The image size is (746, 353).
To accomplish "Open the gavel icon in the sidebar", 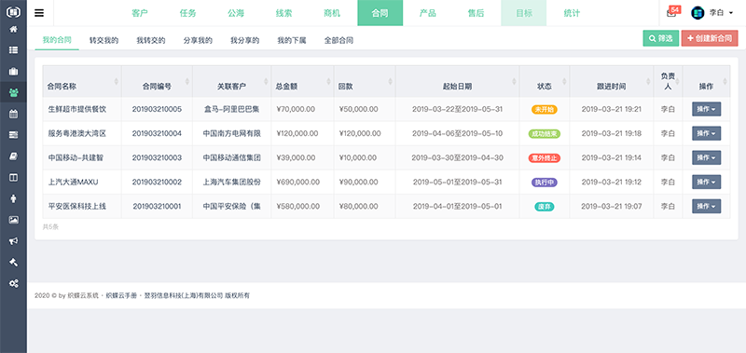I will click(x=13, y=263).
